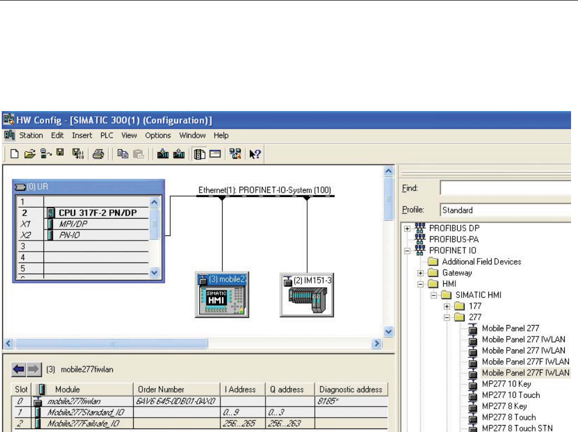Click the Additional Field Devices folder icon
Screen dimensions: 578x432
433,262
